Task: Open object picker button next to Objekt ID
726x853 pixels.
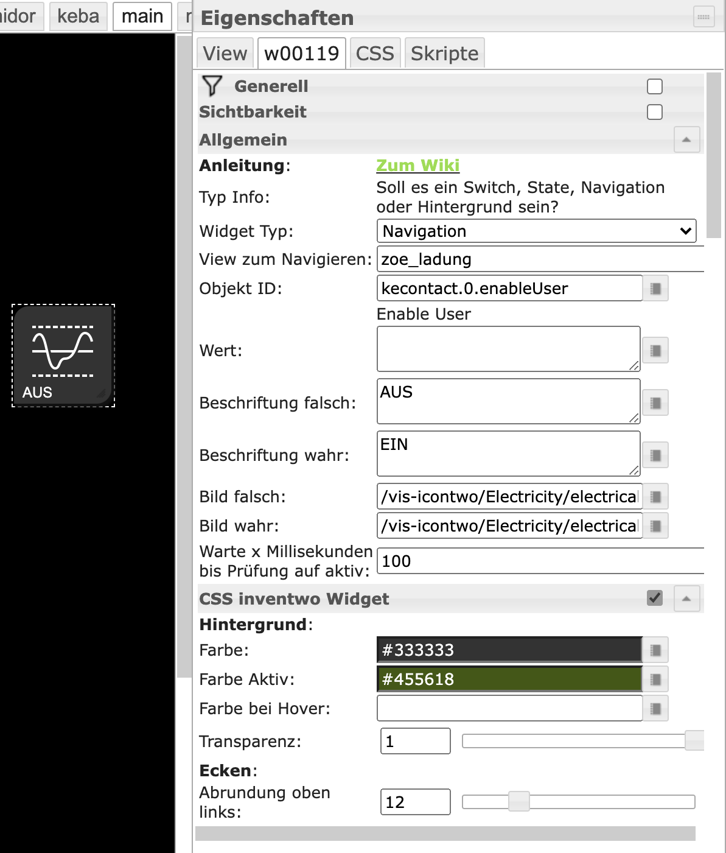Action: (x=655, y=289)
